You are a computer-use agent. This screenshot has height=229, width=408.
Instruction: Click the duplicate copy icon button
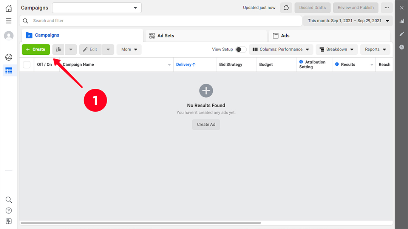click(58, 49)
